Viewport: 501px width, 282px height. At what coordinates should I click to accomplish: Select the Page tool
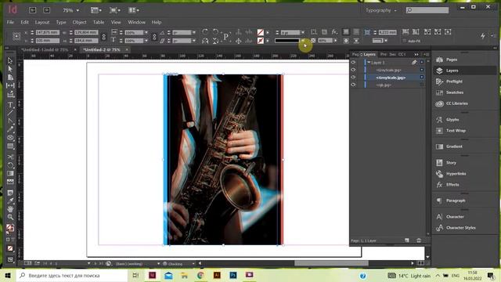[x=10, y=77]
